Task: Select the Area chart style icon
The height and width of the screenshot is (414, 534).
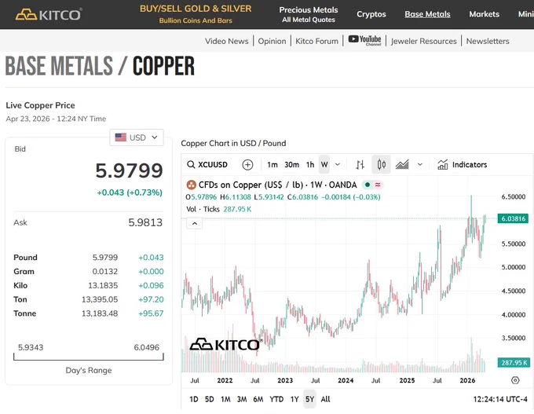Action: 402,164
